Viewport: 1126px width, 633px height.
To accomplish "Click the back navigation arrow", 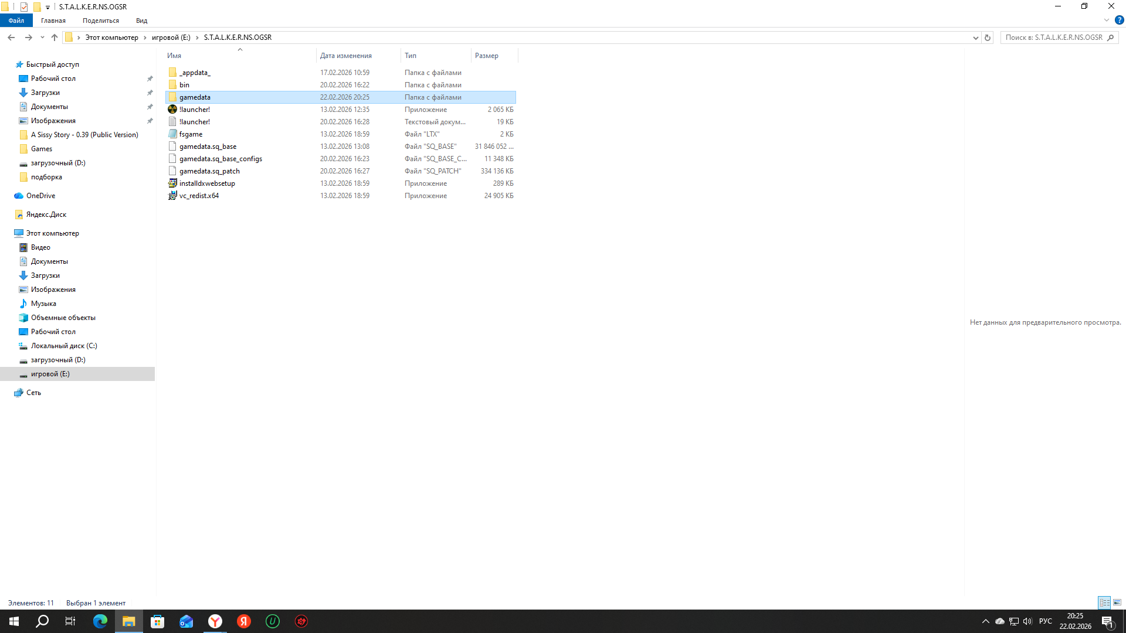I will (11, 38).
